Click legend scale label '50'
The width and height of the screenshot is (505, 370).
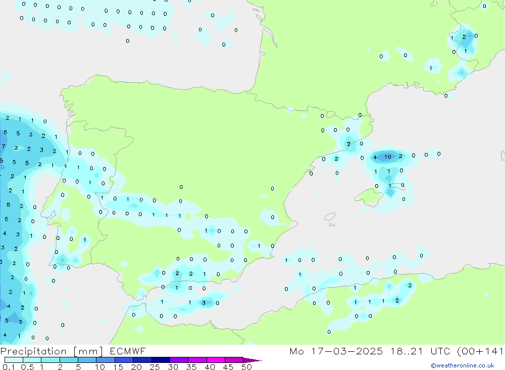(x=246, y=367)
